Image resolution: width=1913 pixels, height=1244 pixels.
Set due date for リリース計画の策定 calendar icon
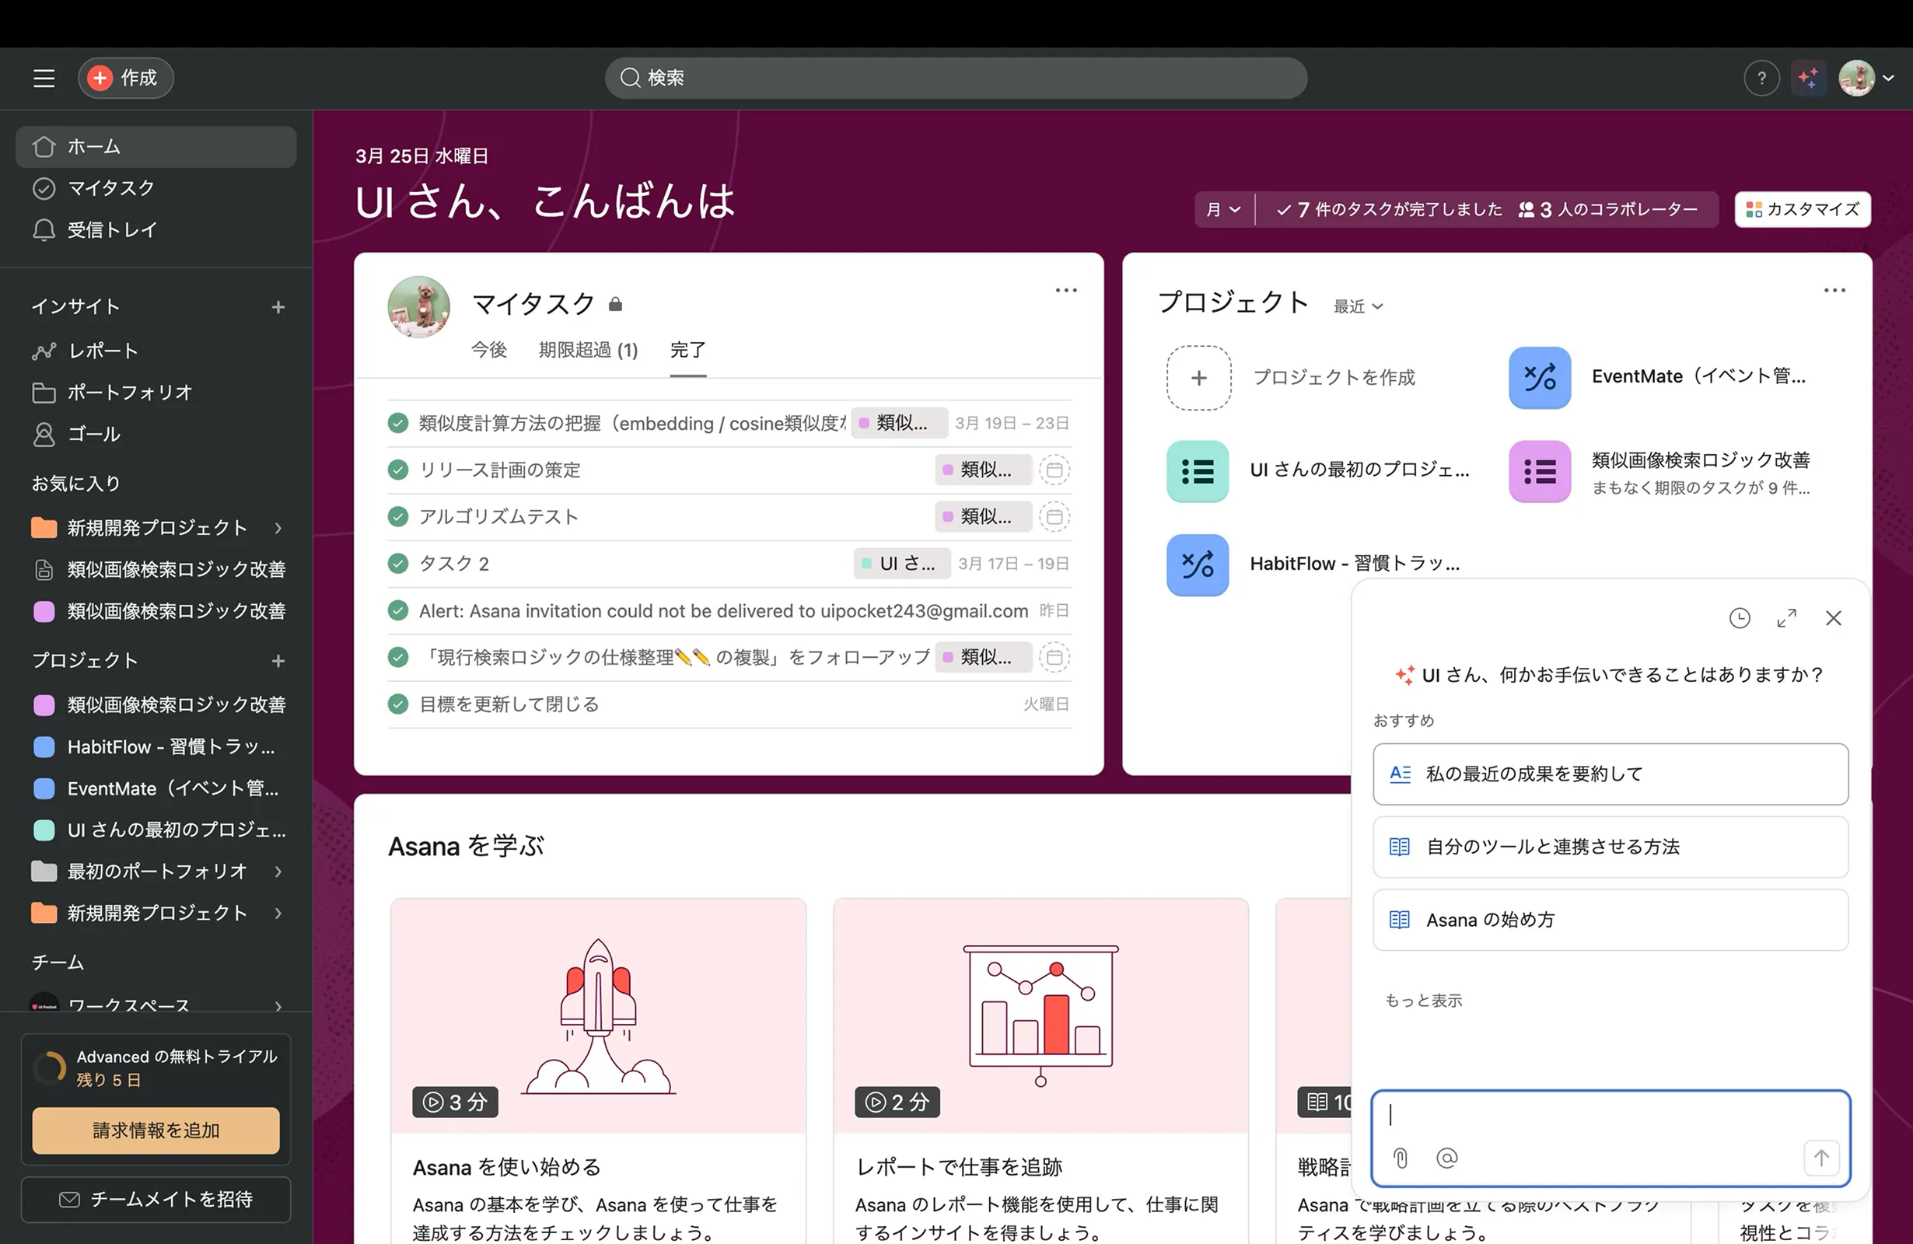coord(1054,470)
